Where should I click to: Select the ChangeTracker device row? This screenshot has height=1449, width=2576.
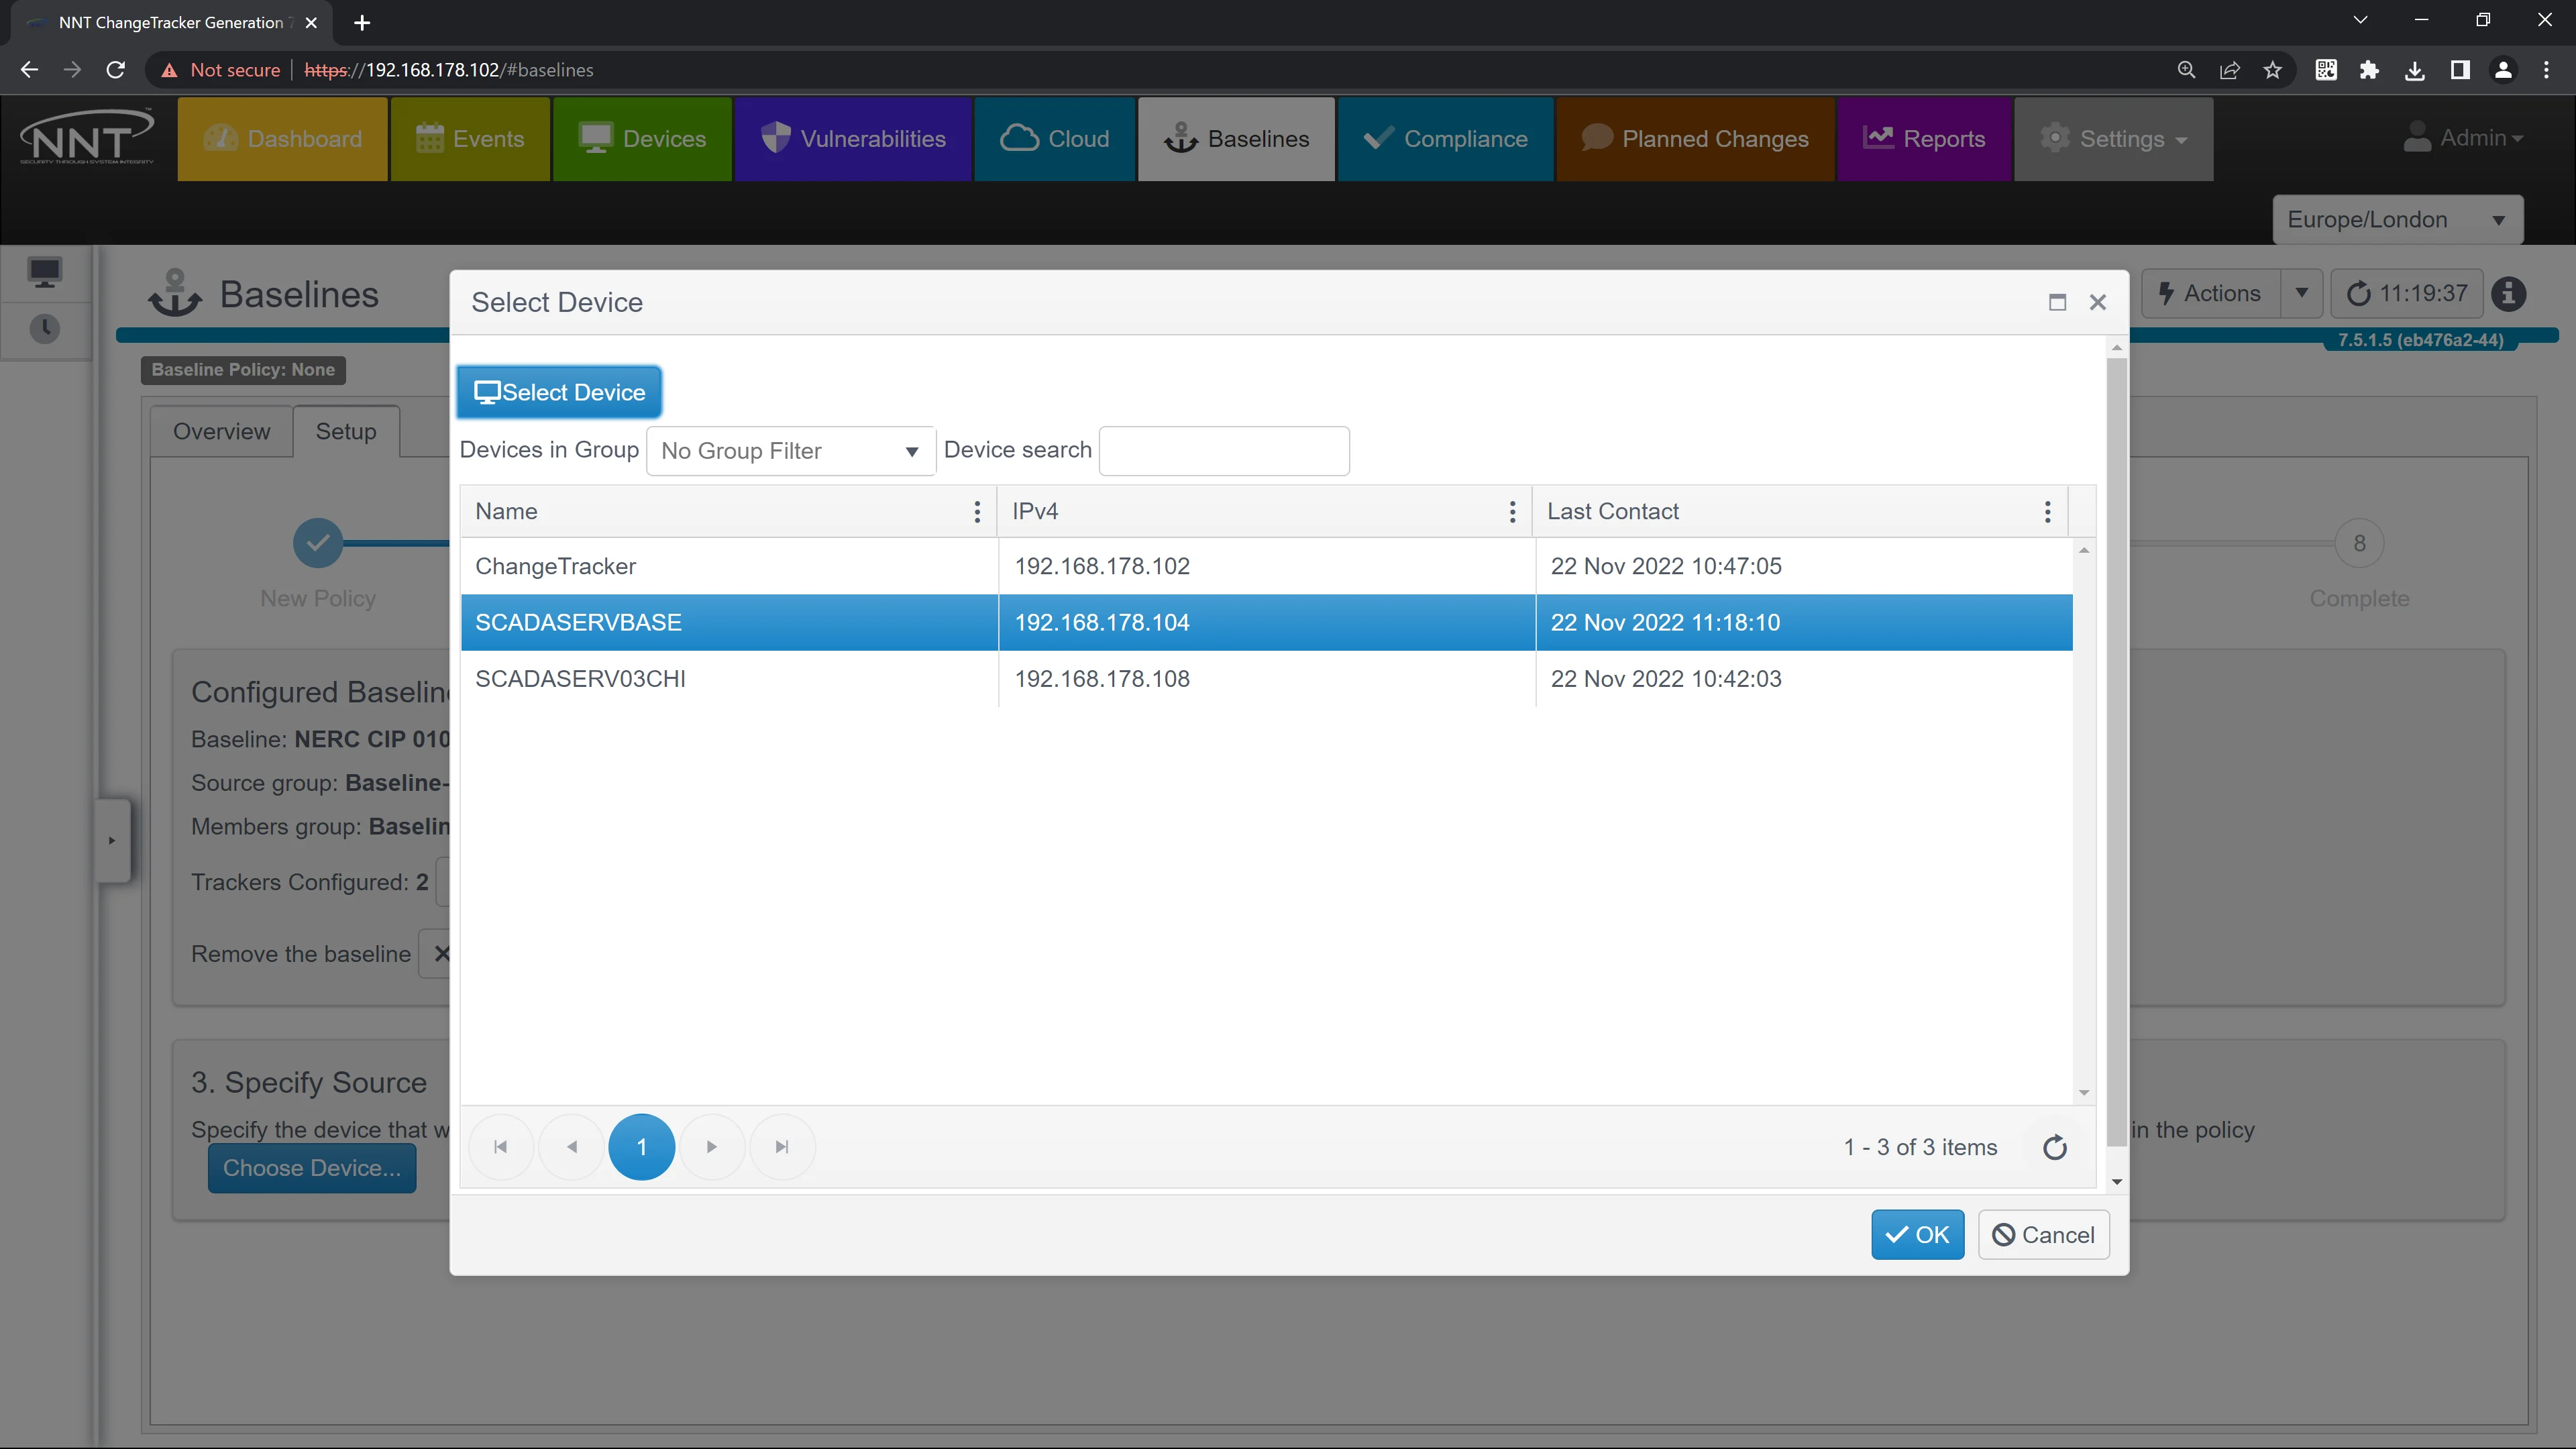coord(1266,566)
